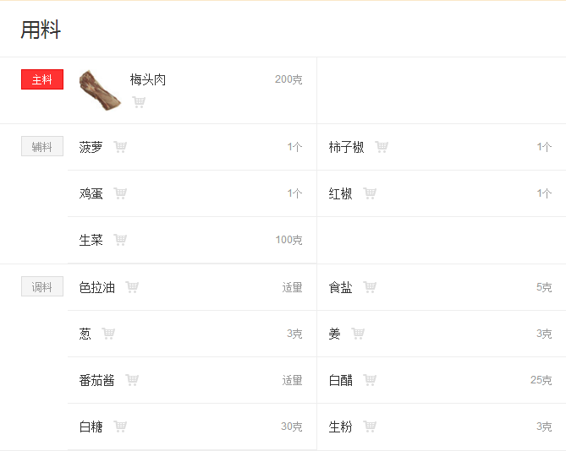Click the cart icon beside 生菜

(120, 240)
